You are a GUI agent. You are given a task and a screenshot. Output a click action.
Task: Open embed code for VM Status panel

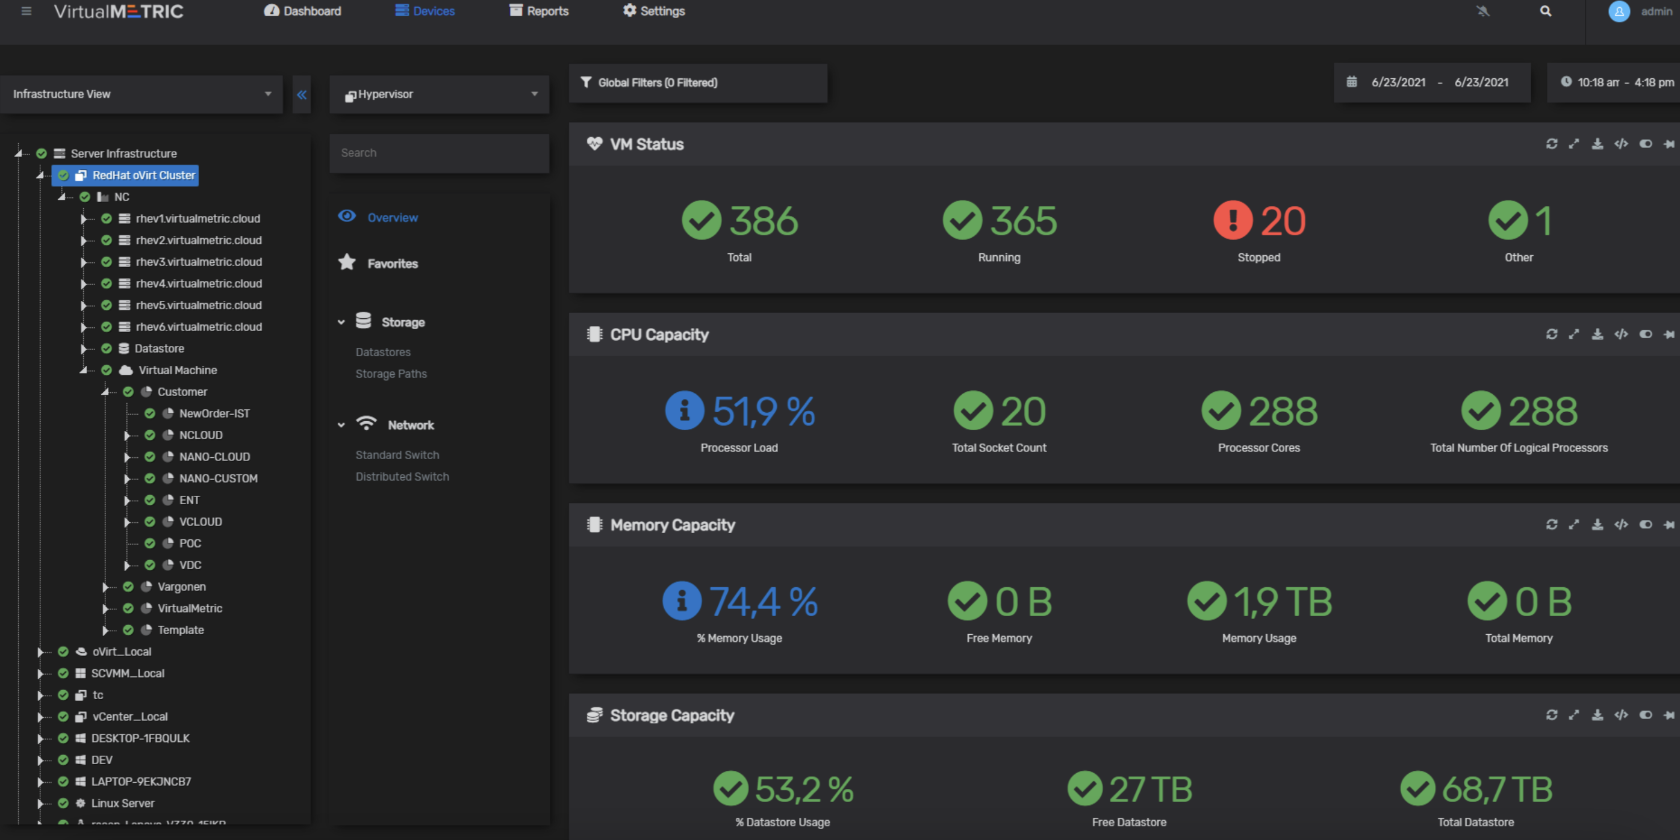(x=1620, y=144)
